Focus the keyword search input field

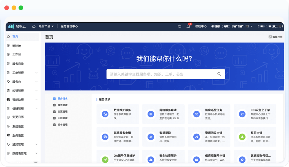click(x=161, y=74)
